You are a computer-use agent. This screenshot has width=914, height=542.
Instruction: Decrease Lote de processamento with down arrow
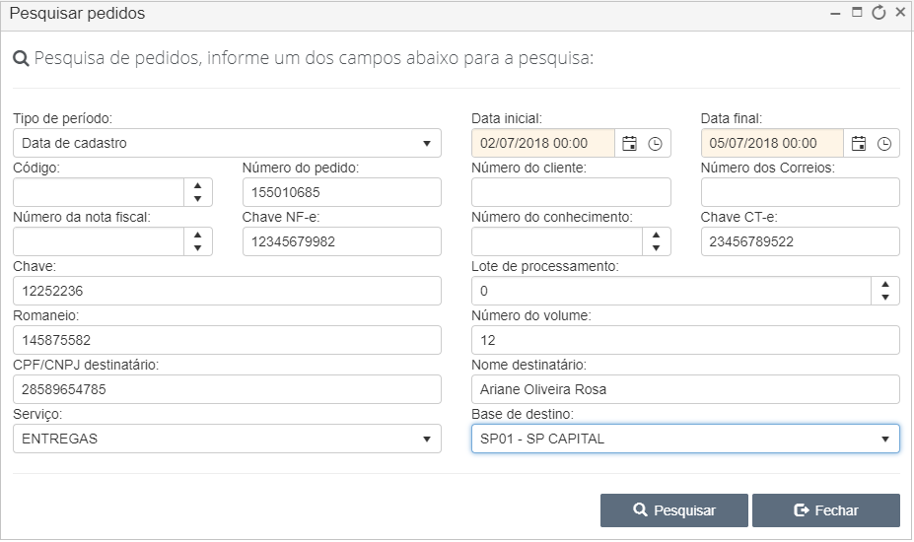pos(885,298)
